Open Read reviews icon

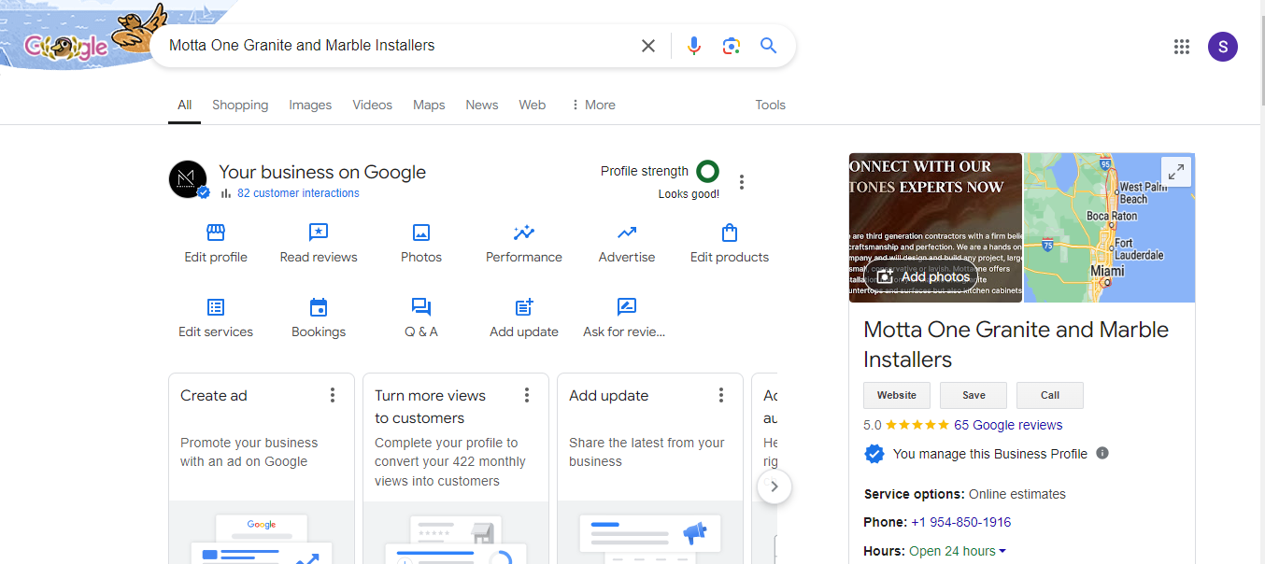click(319, 233)
